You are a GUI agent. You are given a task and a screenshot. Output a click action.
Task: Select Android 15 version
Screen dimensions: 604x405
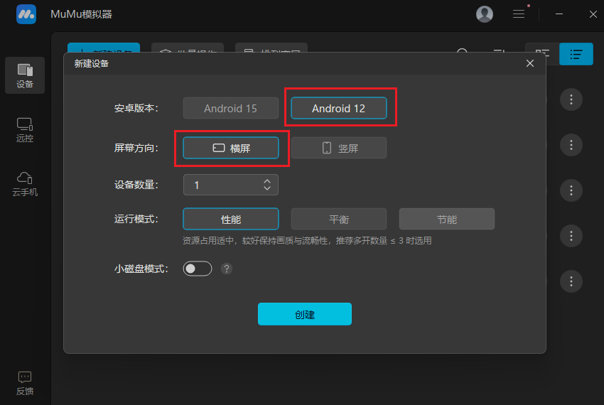[x=231, y=108]
